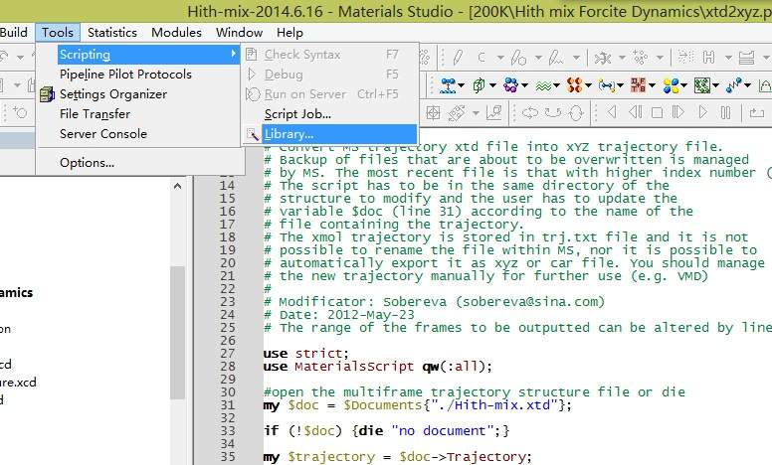Select the Sketch Fragment tool
Image resolution: width=772 pixels, height=465 pixels.
click(x=556, y=58)
